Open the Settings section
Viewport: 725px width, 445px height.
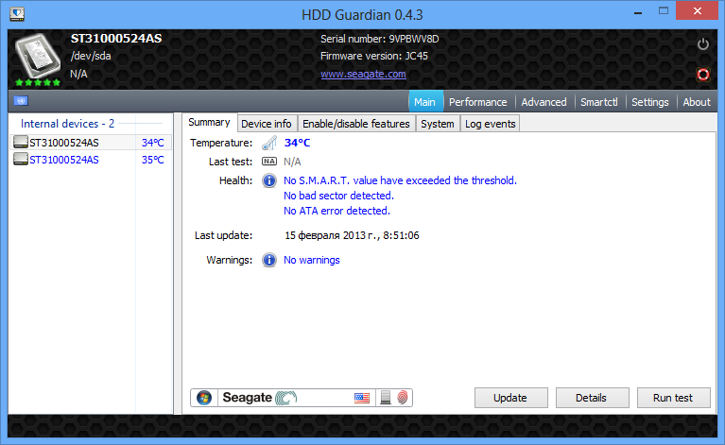pos(649,102)
